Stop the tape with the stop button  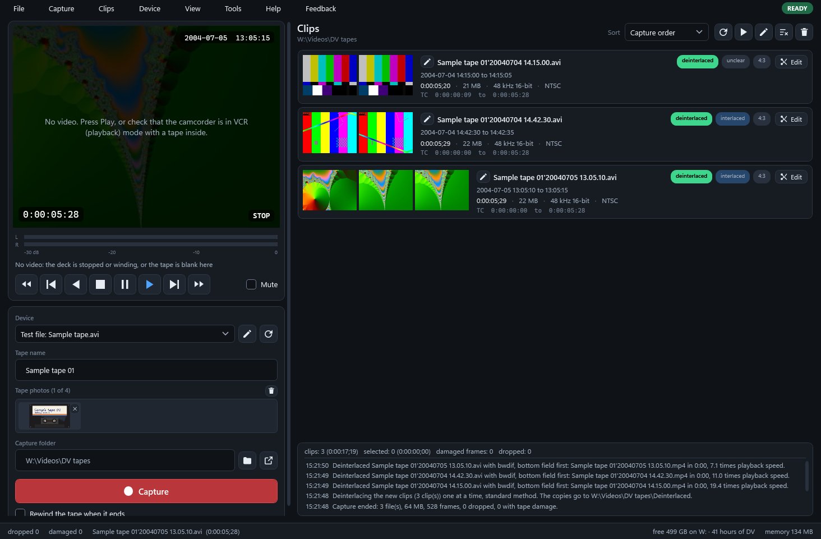point(100,284)
